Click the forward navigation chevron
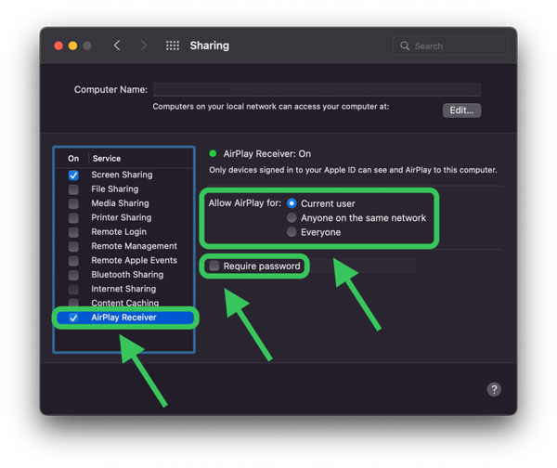Screen dimensions: 557x468 [x=143, y=45]
